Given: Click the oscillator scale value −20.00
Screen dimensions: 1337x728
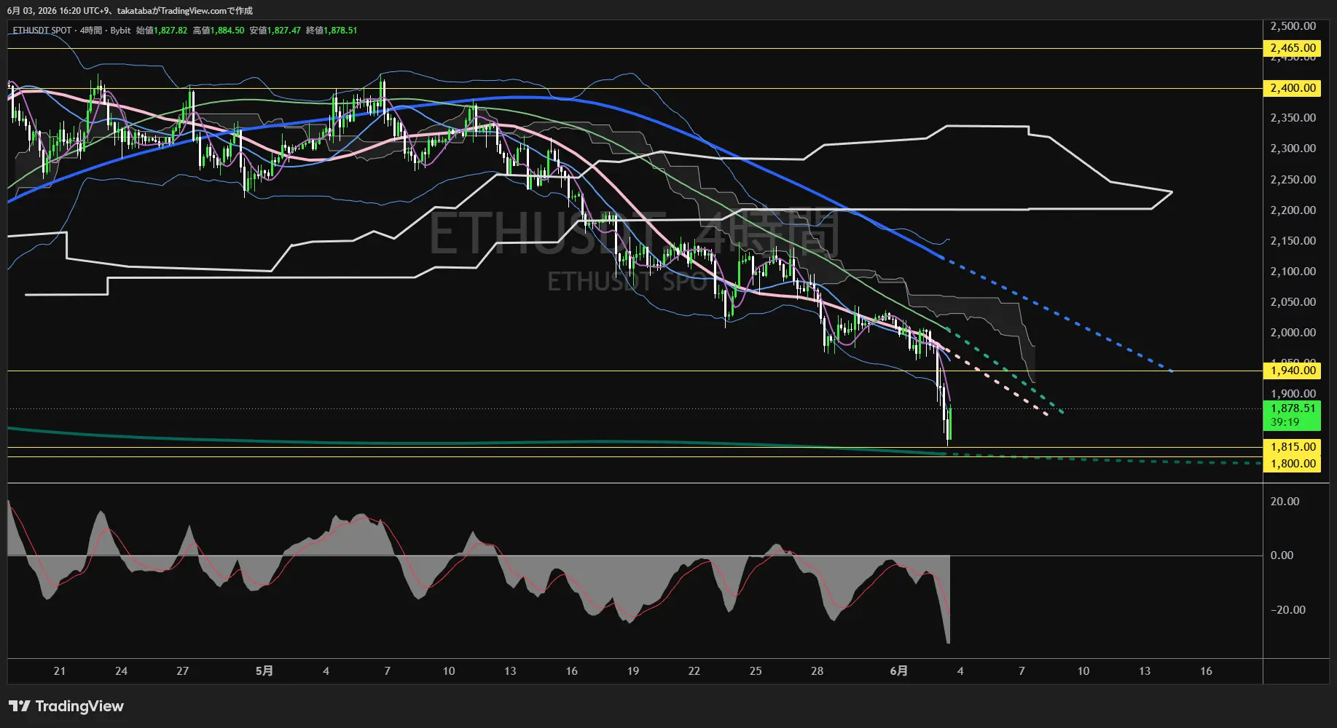Looking at the screenshot, I should pyautogui.click(x=1287, y=610).
